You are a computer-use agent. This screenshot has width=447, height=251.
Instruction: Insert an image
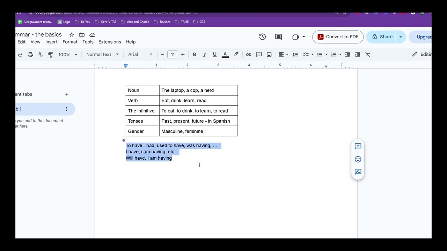coord(269,55)
